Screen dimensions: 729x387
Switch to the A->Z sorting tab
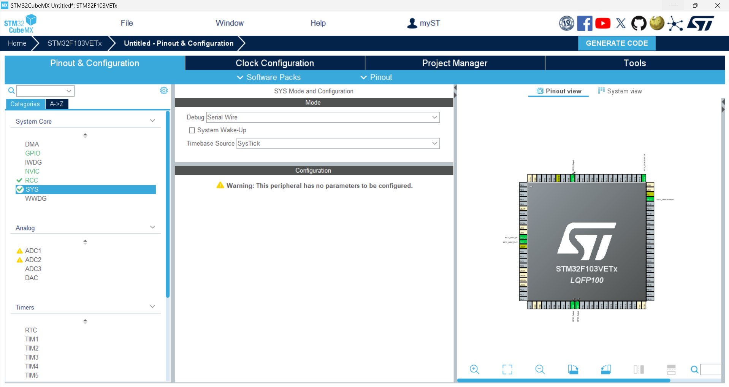point(57,104)
